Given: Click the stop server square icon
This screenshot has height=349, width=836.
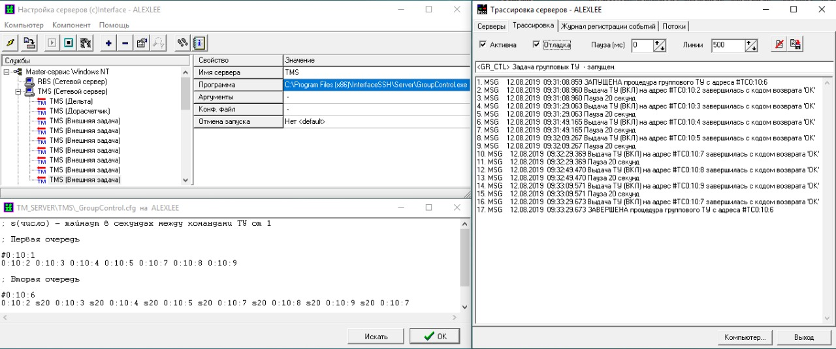Looking at the screenshot, I should click(x=69, y=43).
